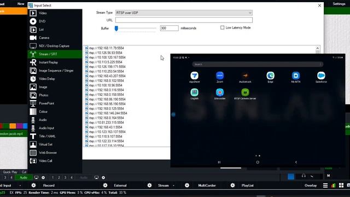Enable Low Latency Mode checkbox

coord(223,28)
